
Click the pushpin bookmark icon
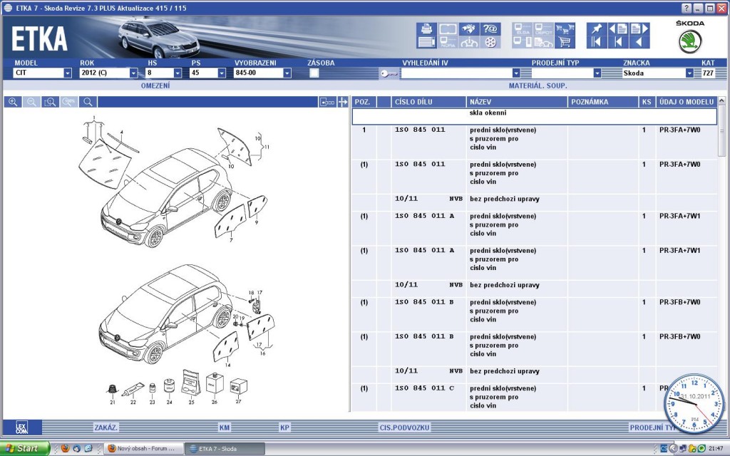596,29
